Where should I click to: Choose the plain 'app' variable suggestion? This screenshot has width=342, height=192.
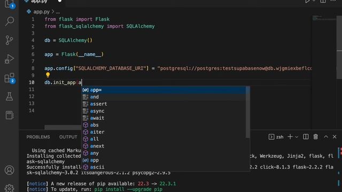(164, 160)
